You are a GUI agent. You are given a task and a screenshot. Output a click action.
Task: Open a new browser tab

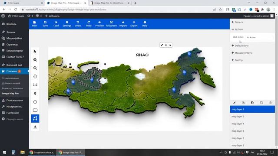tap(135, 3)
